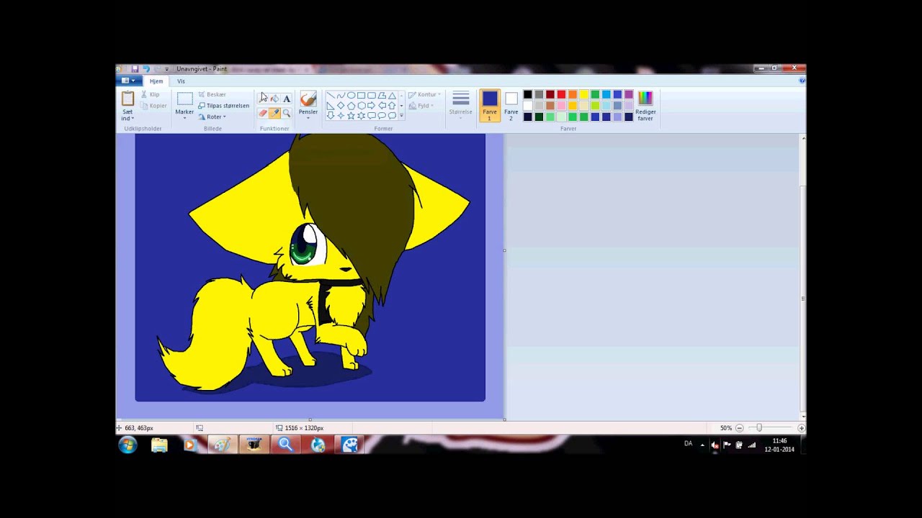This screenshot has height=518, width=922.
Task: Open the Windows Start button
Action: coord(127,445)
